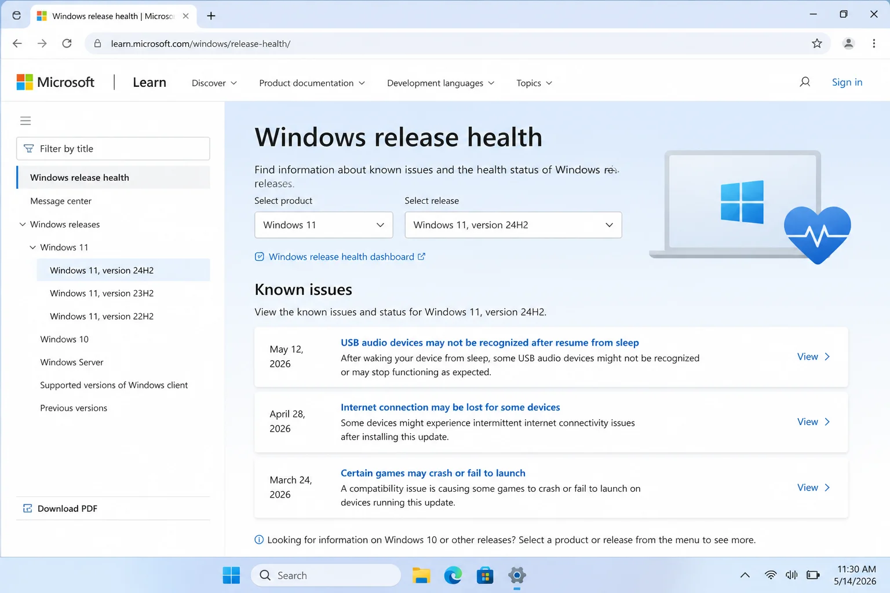Viewport: 890px width, 593px height.
Task: Open the Discover dropdown menu
Action: point(214,83)
